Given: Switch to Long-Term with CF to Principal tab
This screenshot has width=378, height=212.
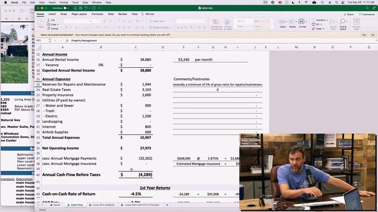Looking at the screenshot, I should tap(140, 205).
